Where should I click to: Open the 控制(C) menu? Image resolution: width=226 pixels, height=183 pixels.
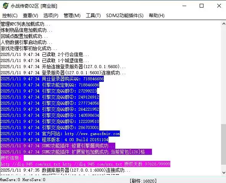point(10,15)
